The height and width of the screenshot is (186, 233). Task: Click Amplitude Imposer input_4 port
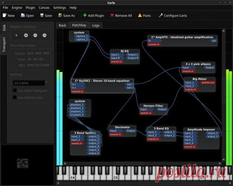[x=191, y=143]
